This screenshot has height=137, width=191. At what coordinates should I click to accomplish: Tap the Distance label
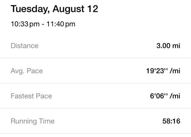pos(24,46)
